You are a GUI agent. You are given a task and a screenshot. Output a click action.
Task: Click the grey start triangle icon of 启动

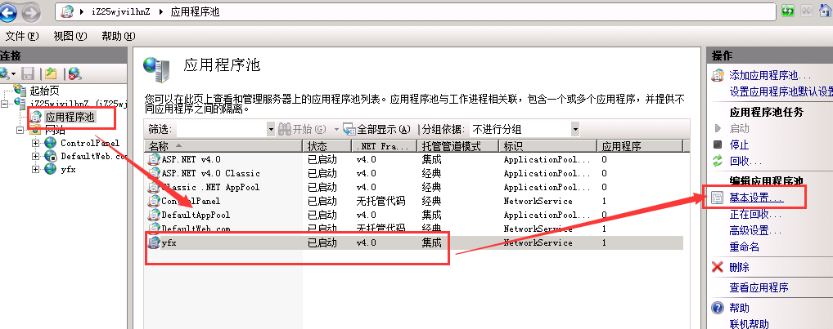[x=718, y=128]
